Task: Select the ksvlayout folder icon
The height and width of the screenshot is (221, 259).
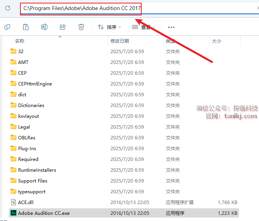Action: pyautogui.click(x=13, y=116)
